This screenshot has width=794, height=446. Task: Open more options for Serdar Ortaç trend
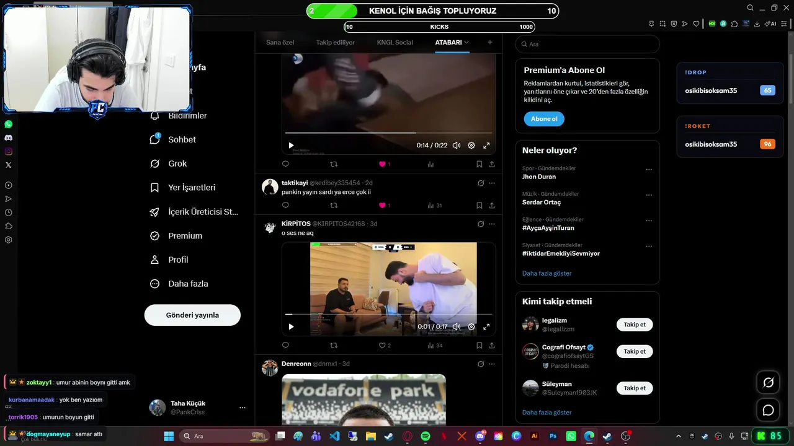pyautogui.click(x=649, y=195)
